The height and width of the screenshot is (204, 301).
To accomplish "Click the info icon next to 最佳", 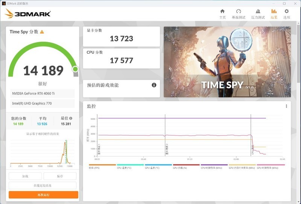I will click(71, 118).
